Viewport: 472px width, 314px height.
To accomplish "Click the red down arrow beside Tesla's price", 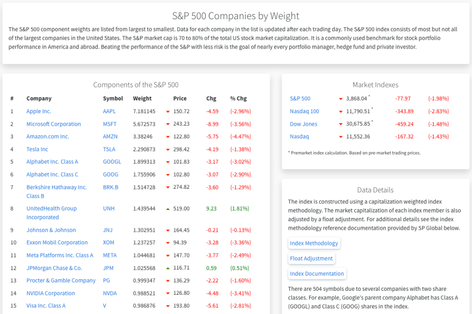I will point(167,149).
